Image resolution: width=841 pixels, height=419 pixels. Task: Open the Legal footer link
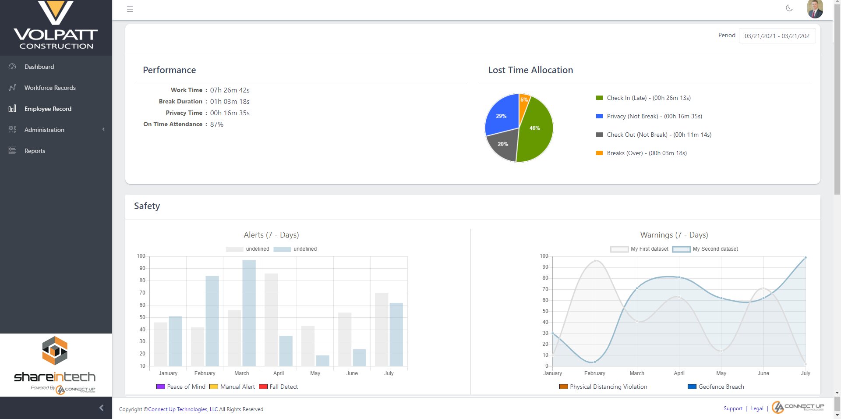point(757,408)
